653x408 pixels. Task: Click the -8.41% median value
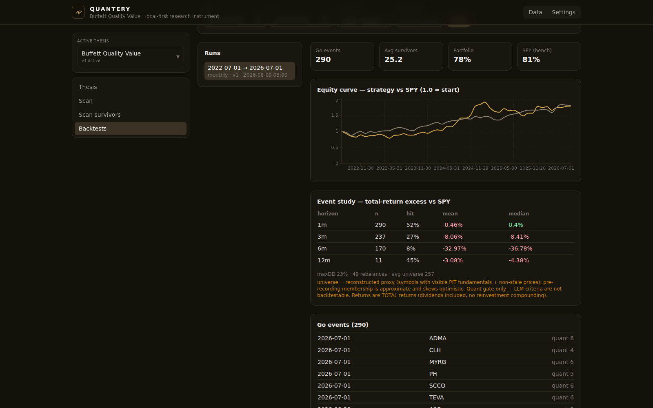[x=518, y=237]
